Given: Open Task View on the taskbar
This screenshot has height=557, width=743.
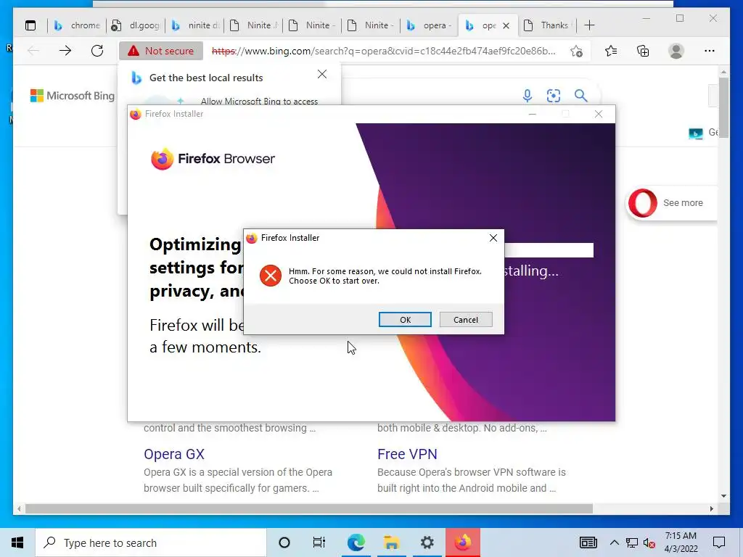Looking at the screenshot, I should tap(319, 542).
